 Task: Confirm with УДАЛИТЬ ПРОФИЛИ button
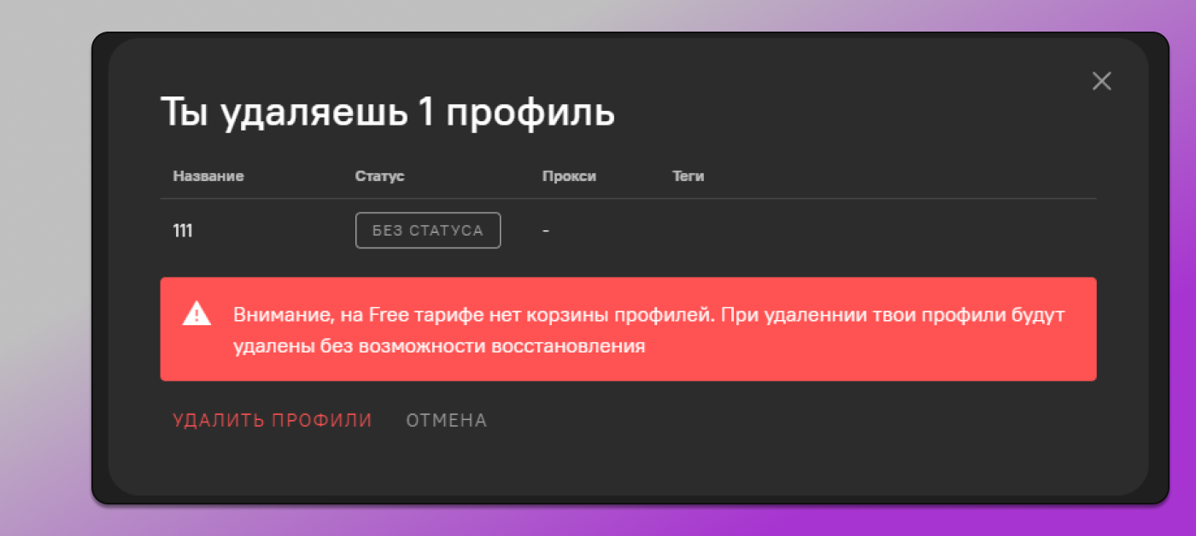(273, 421)
